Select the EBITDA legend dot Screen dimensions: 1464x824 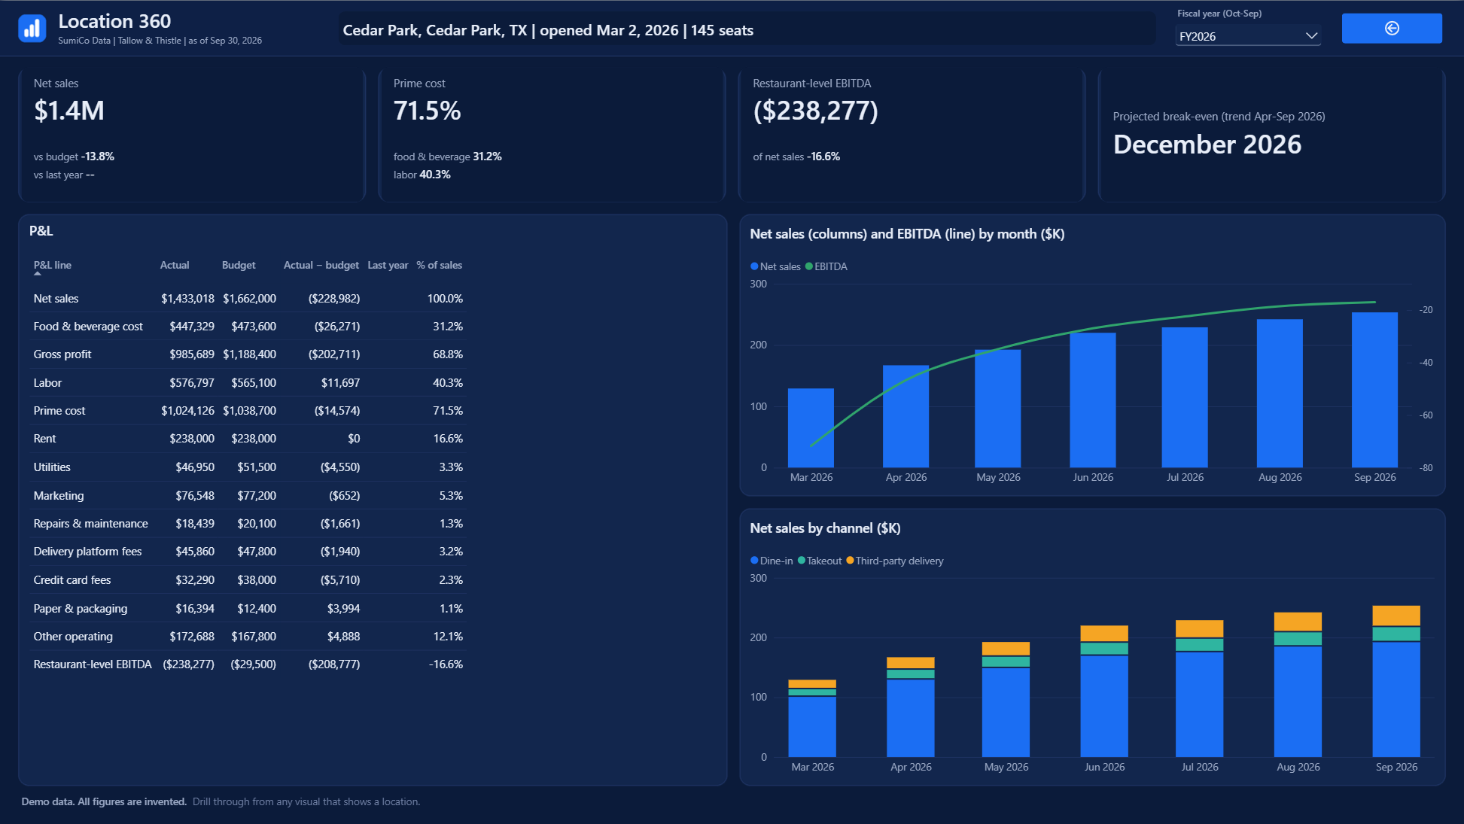click(x=809, y=266)
